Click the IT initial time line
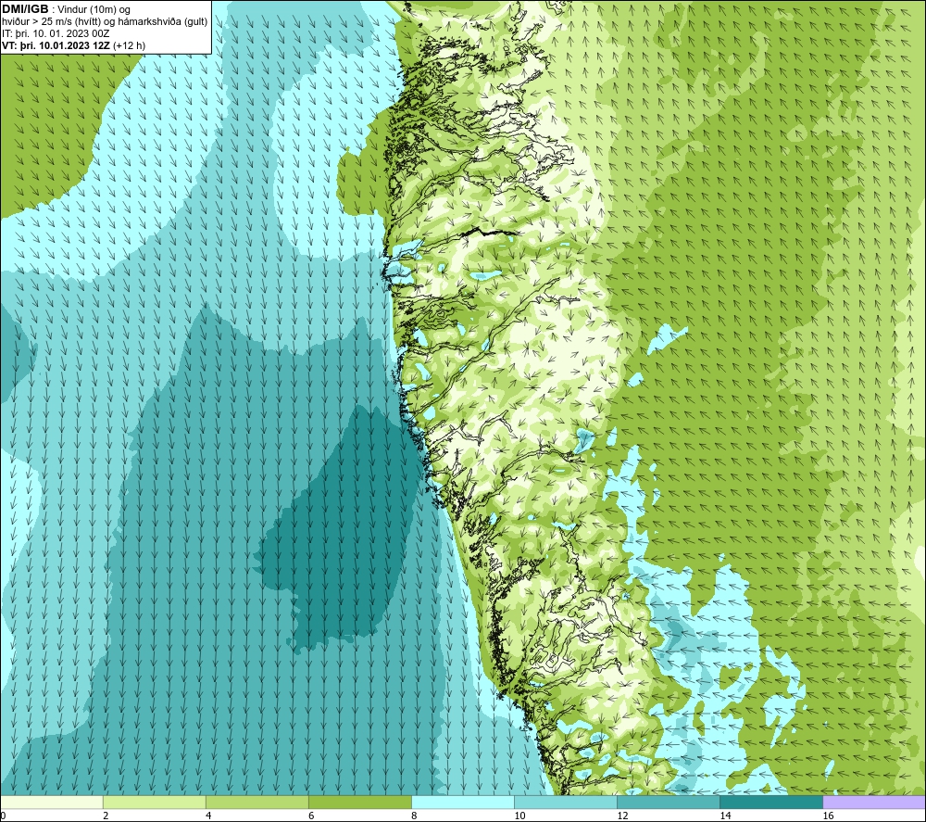The image size is (926, 822). [x=56, y=33]
